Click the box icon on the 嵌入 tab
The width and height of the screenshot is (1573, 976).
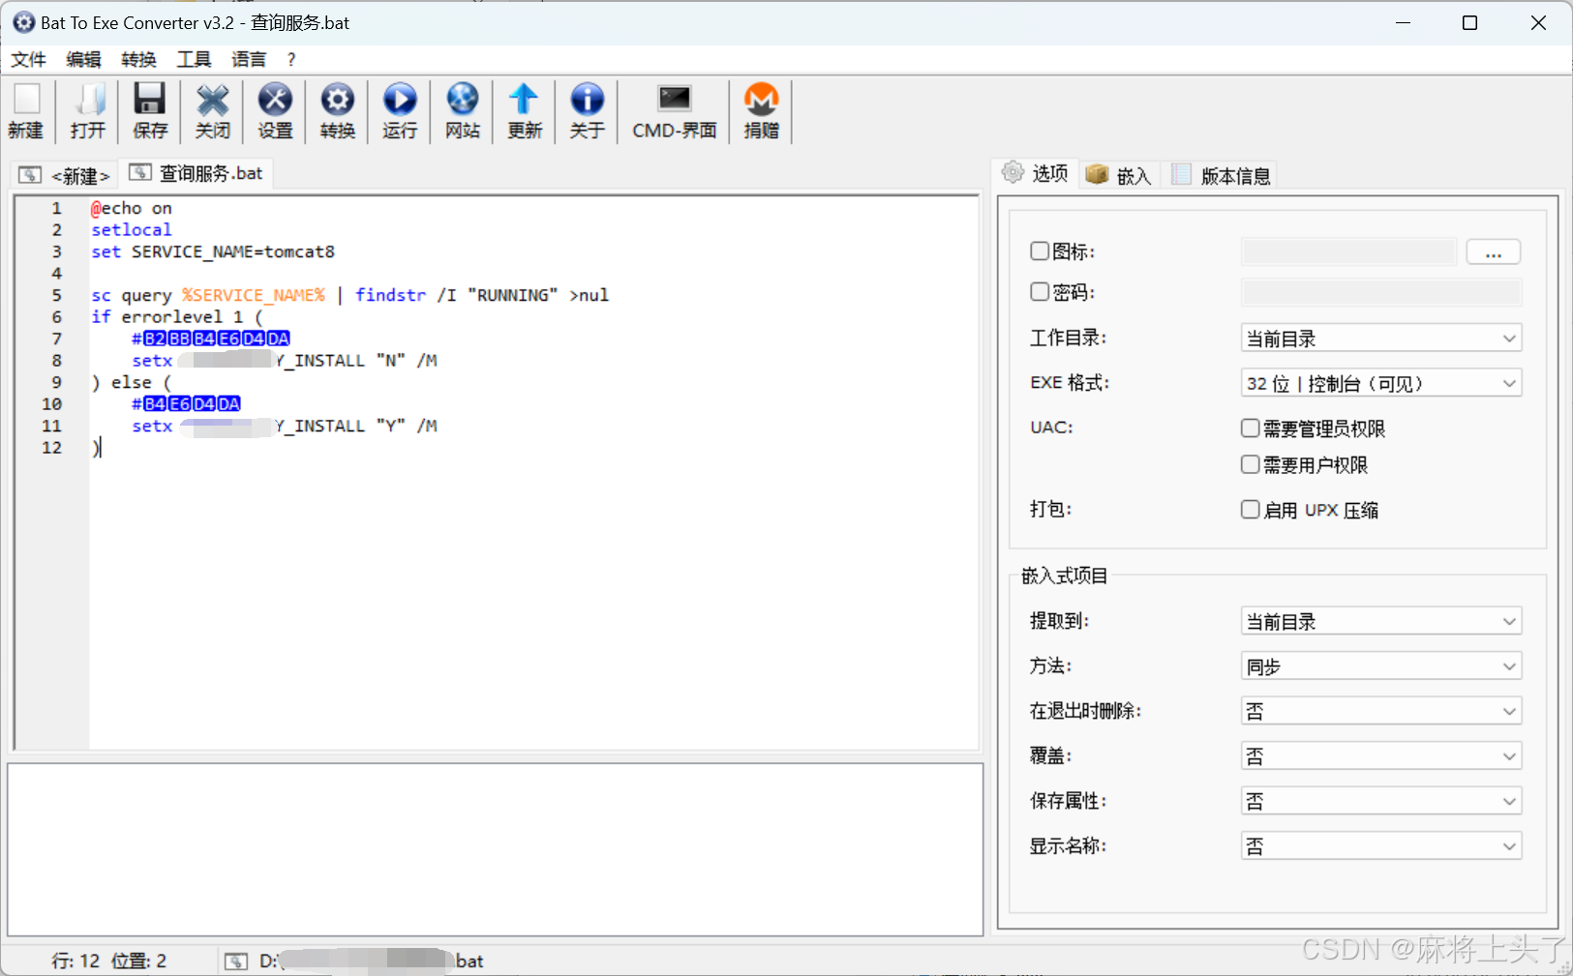pos(1096,174)
